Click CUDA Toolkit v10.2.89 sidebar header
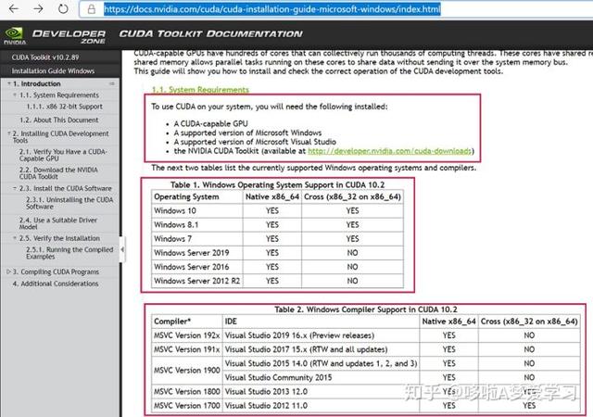593x417 pixels. click(45, 57)
